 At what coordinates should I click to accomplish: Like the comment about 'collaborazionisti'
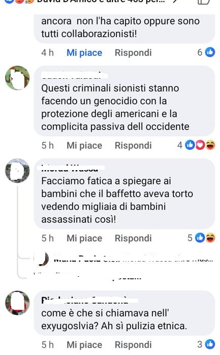pos(84,52)
